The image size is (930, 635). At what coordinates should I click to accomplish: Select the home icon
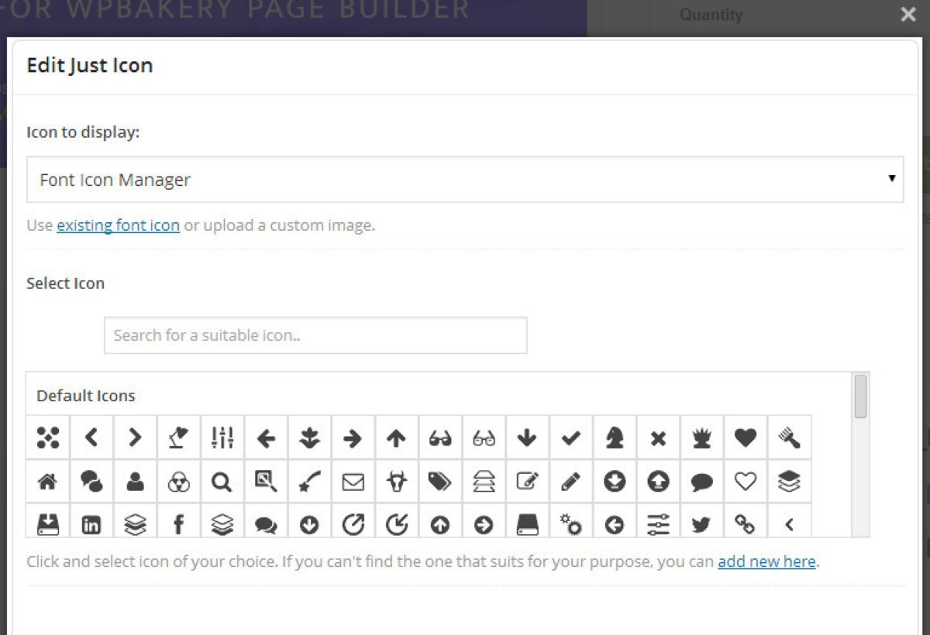tap(47, 482)
